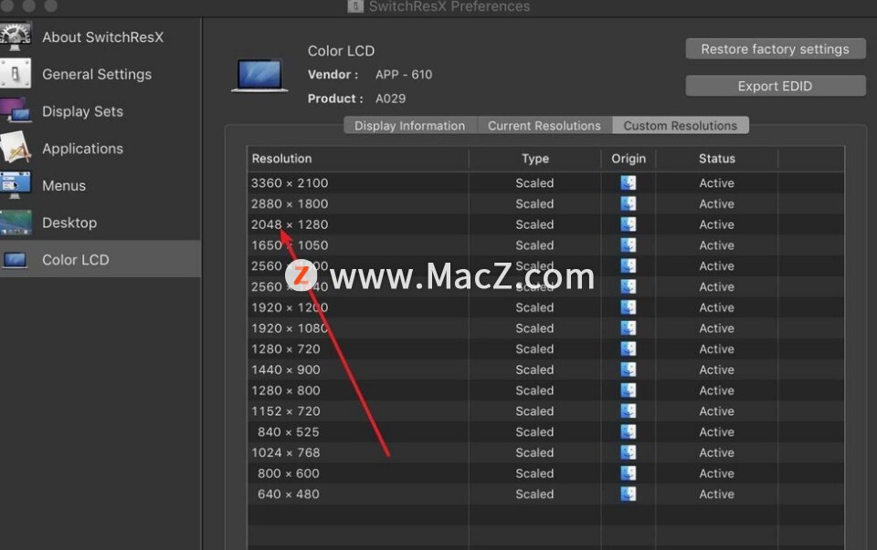The image size is (877, 550).
Task: Click Finder origin icon for 1280 × 720
Action: point(629,349)
